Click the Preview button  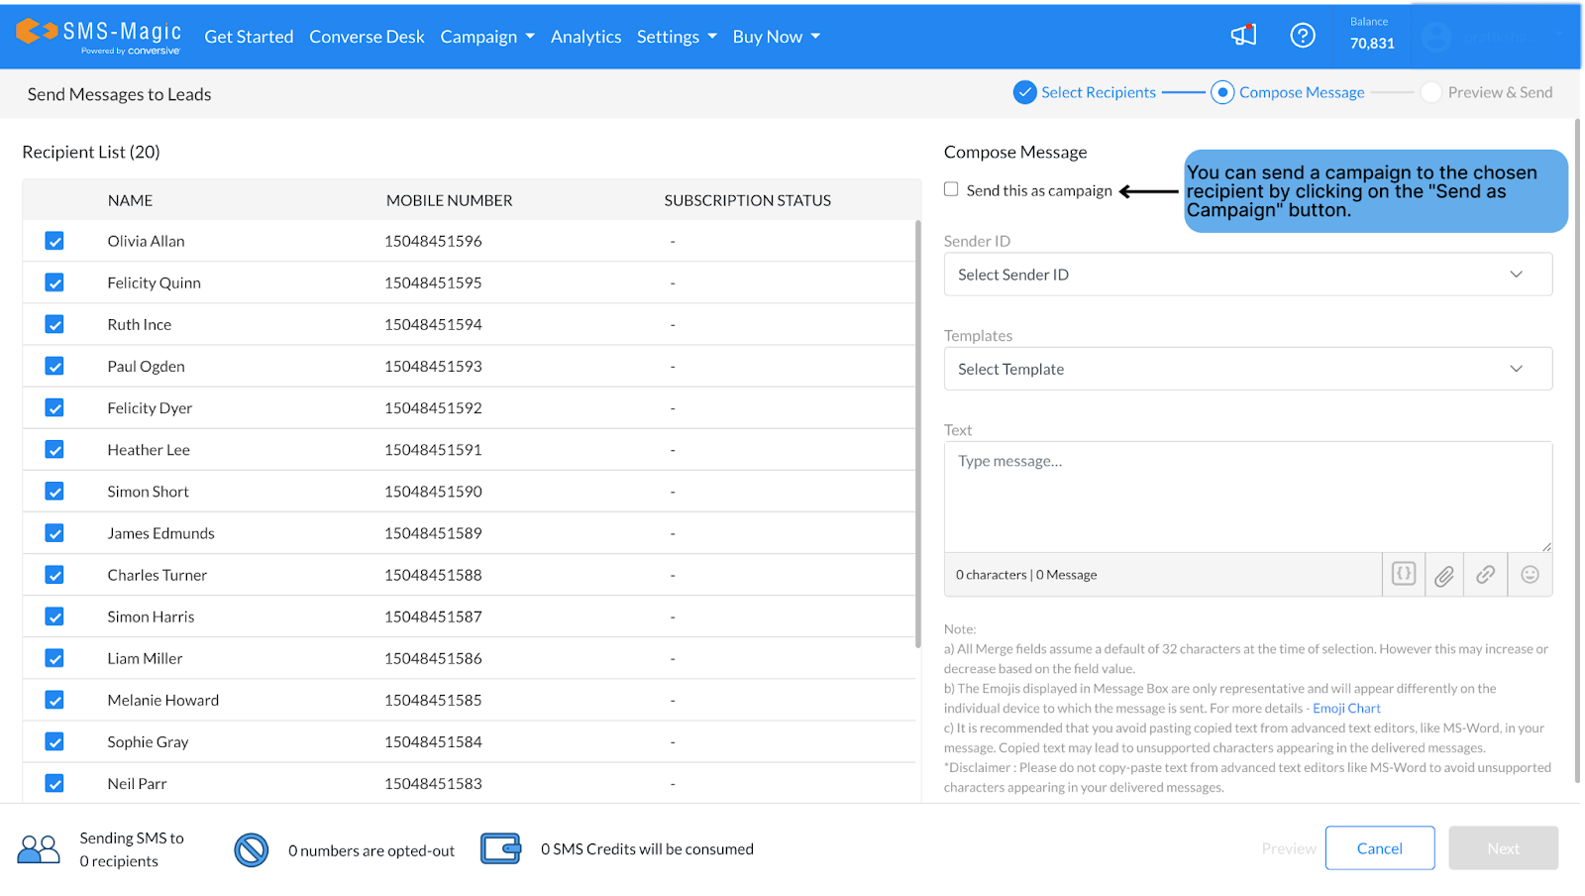pyautogui.click(x=1289, y=848)
